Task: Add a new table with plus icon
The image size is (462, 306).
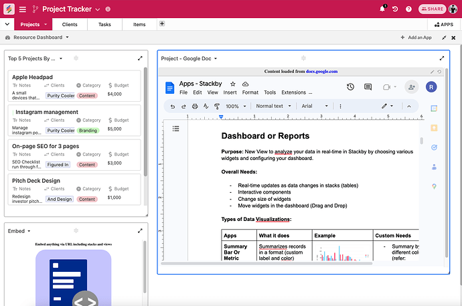Action: (162, 23)
